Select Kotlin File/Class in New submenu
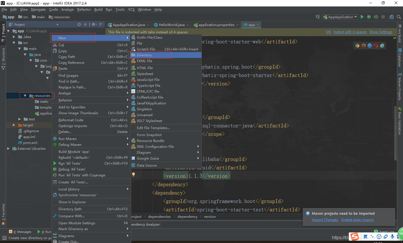 click(x=166, y=38)
